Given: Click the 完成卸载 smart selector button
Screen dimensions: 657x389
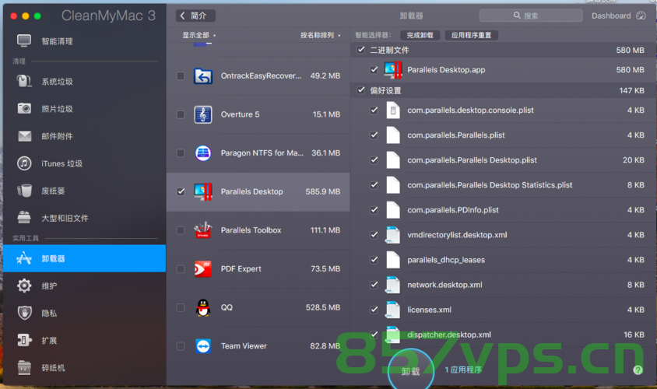Looking at the screenshot, I should [x=420, y=35].
